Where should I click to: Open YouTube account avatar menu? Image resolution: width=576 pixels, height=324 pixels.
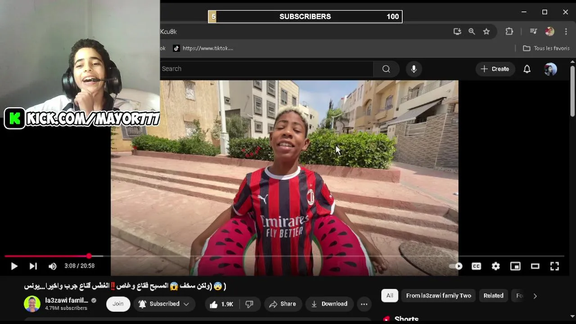550,69
